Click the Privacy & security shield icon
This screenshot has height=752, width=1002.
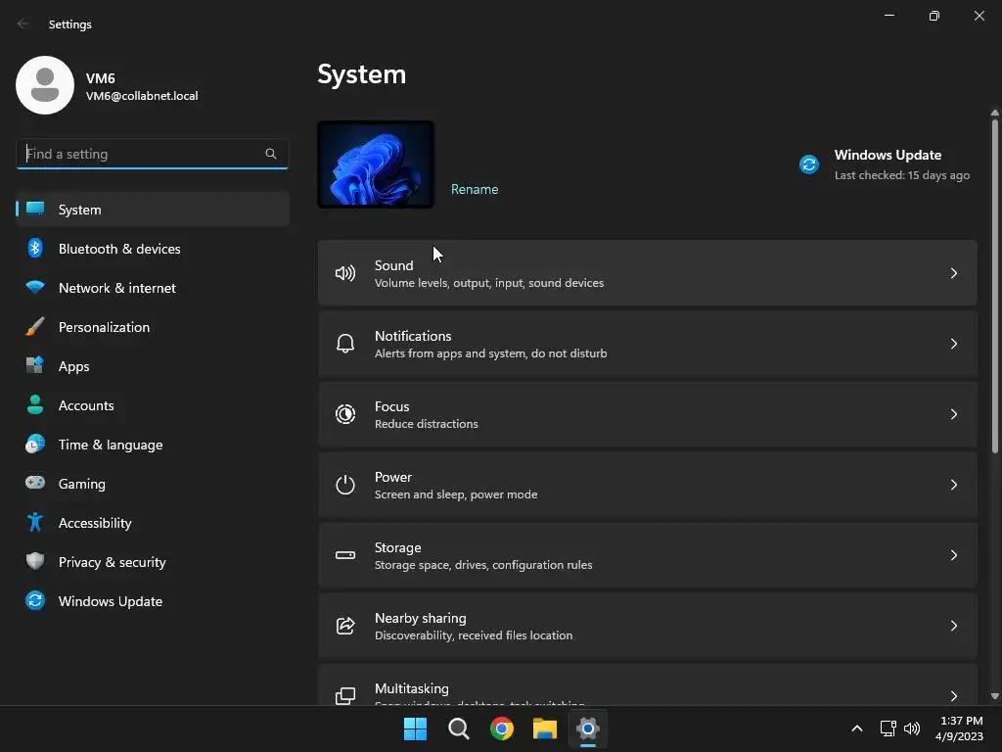point(35,561)
